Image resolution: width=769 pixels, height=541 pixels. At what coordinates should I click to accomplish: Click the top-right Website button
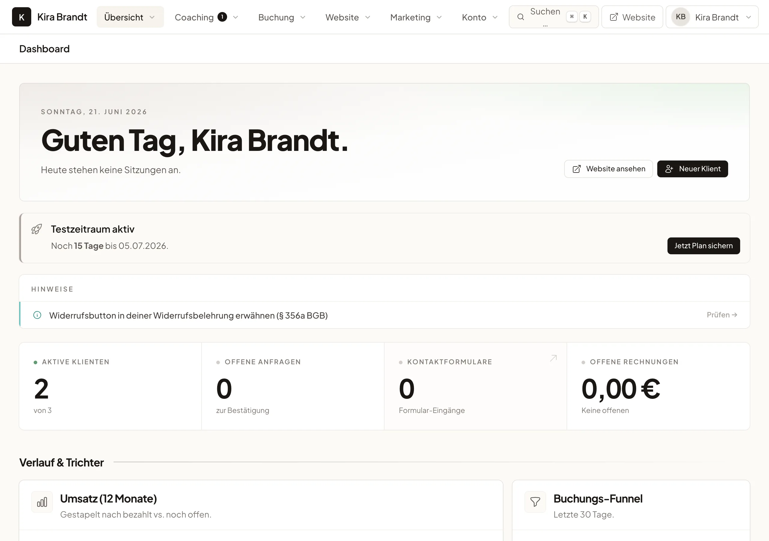(632, 17)
